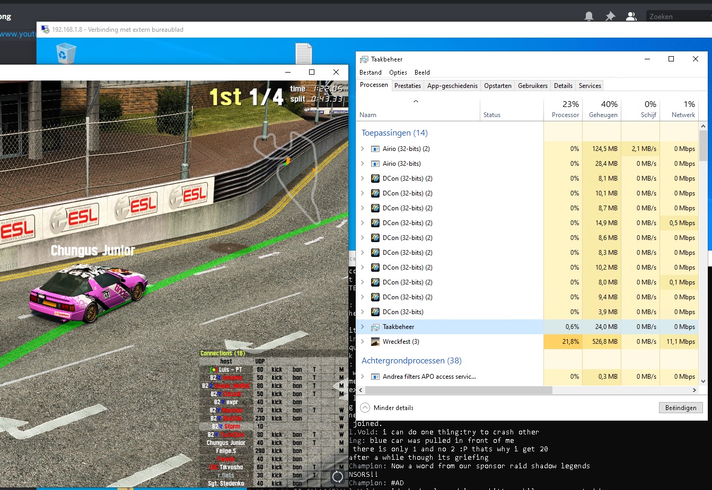Click the DCon icon in the 8,6 MB row
This screenshot has height=490, width=712.
(x=375, y=238)
